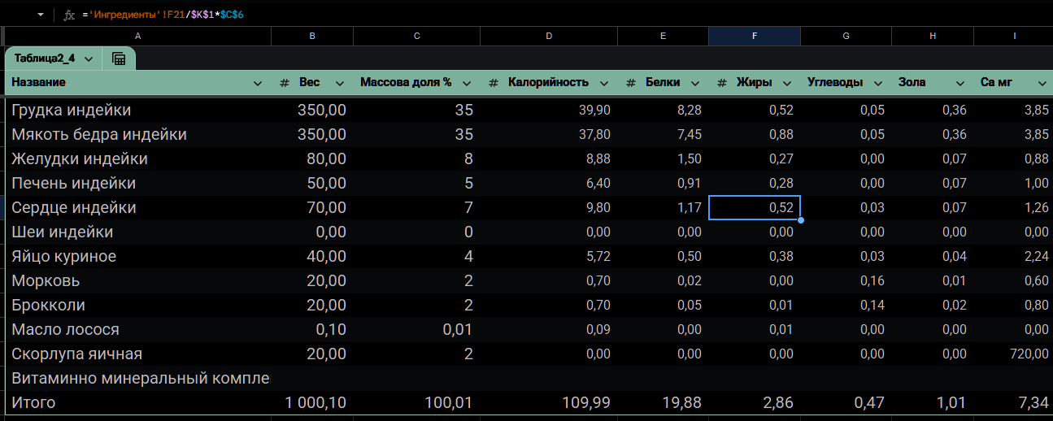1053x421 pixels.
Task: Click the 1,01 total ash cell
Action: click(x=933, y=402)
